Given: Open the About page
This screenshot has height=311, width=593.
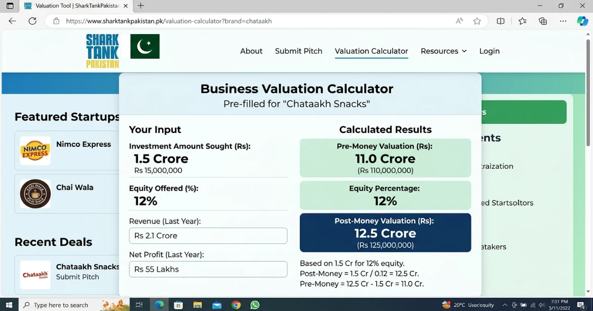Looking at the screenshot, I should (x=251, y=51).
